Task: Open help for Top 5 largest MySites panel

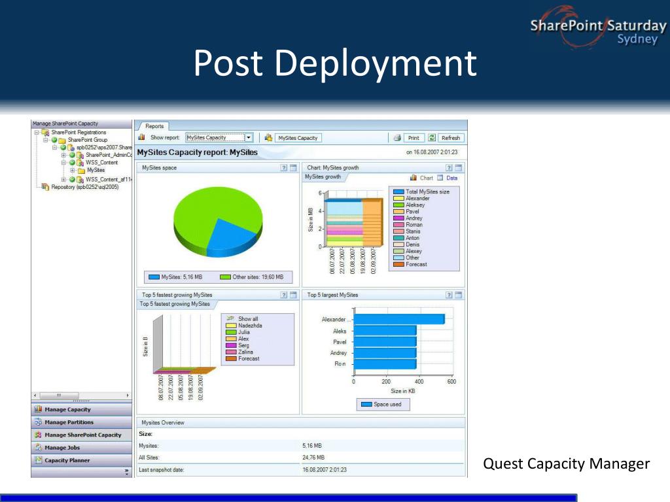Action: (x=449, y=295)
